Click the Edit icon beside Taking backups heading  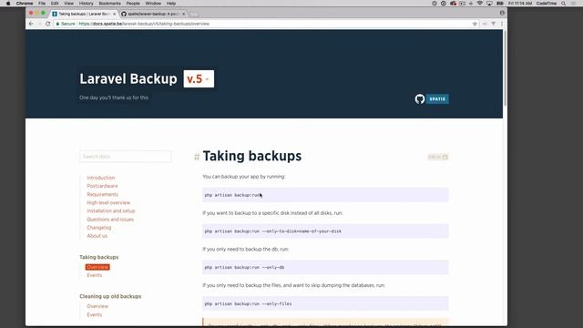[x=438, y=157]
